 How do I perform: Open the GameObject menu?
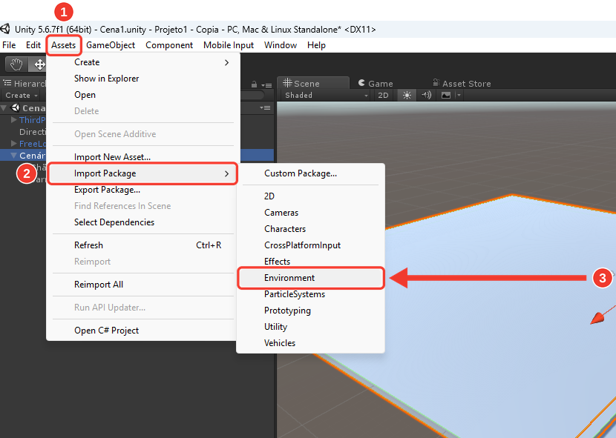[111, 45]
